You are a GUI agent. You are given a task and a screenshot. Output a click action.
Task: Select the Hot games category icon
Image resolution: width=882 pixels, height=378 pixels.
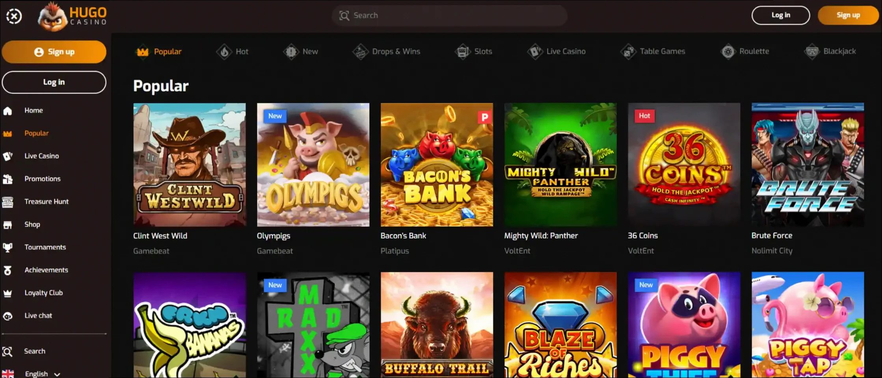click(224, 51)
